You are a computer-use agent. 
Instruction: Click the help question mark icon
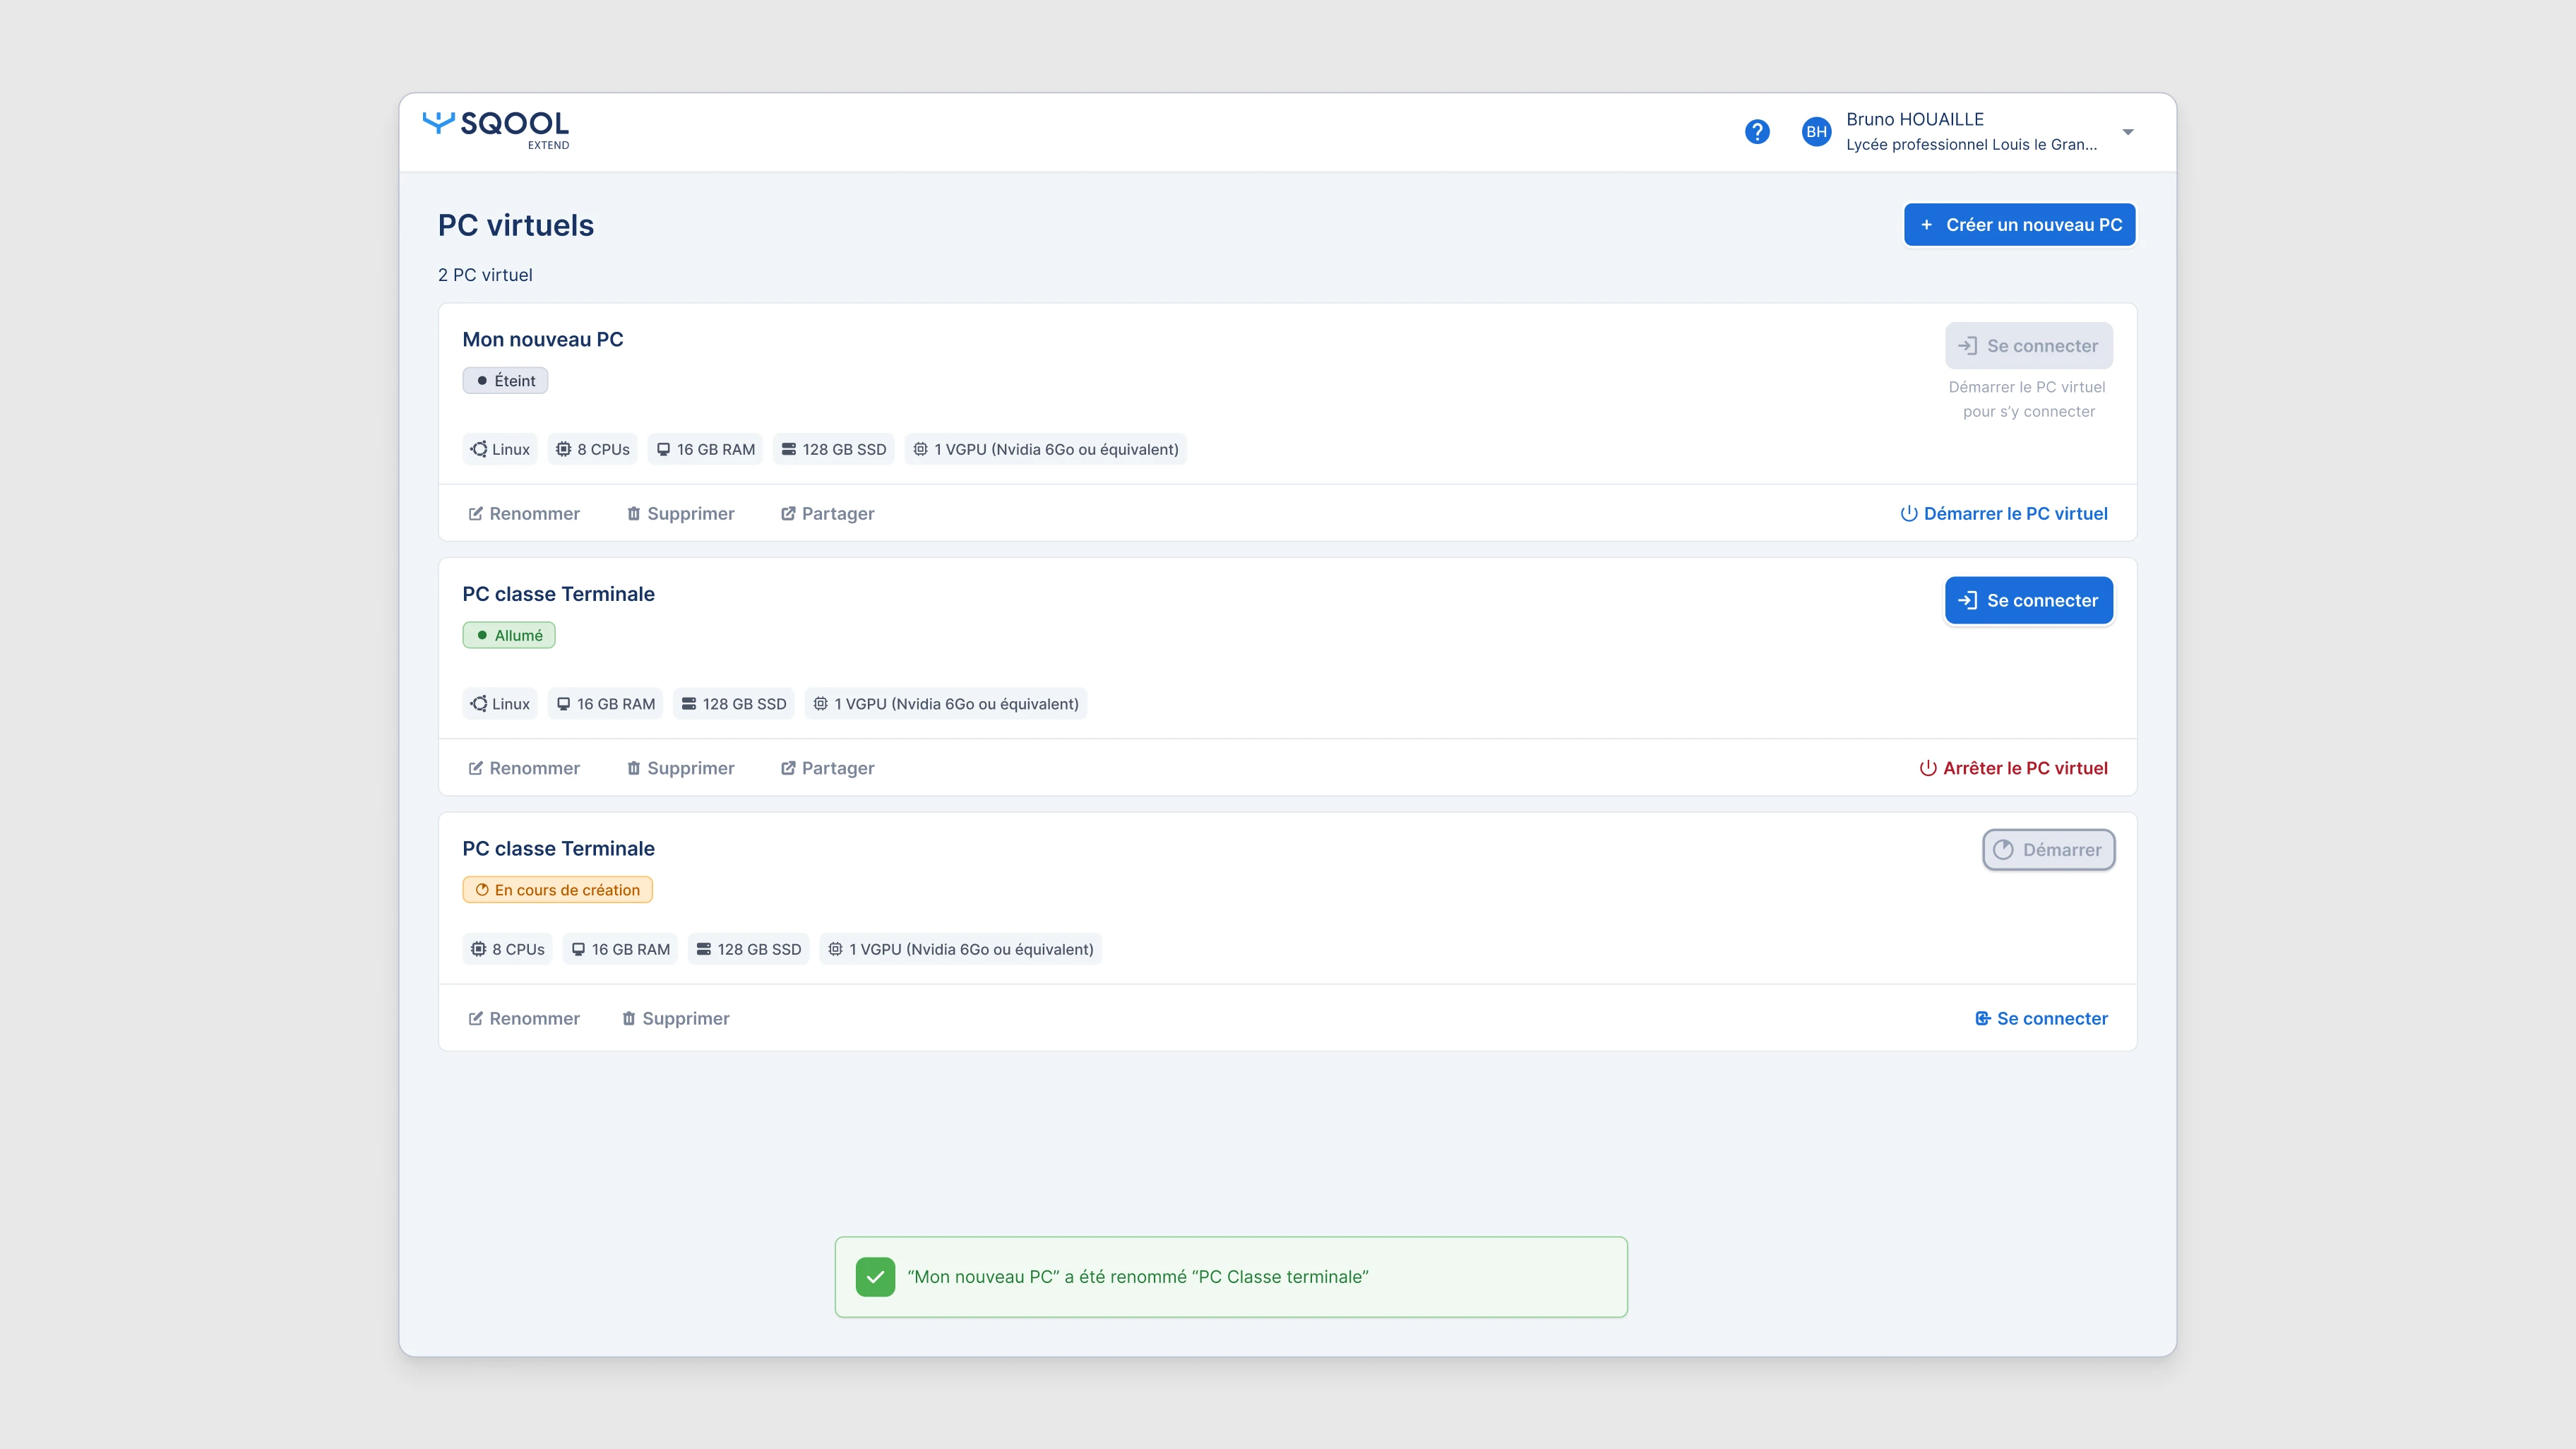coord(1758,131)
